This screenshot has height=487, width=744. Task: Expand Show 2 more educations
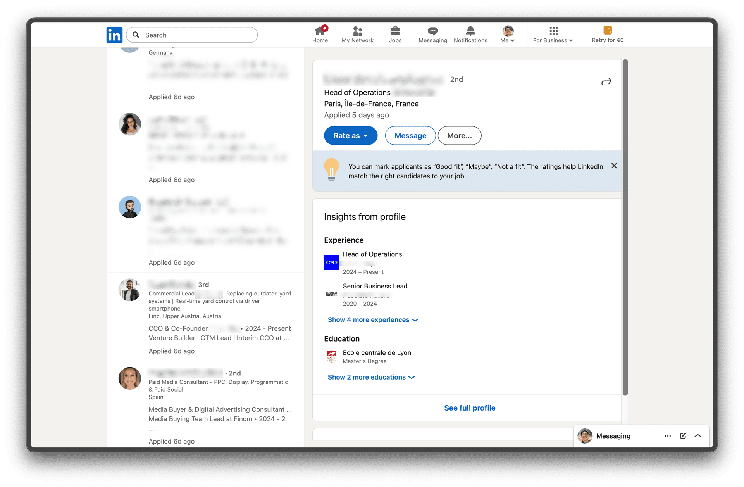click(x=371, y=377)
